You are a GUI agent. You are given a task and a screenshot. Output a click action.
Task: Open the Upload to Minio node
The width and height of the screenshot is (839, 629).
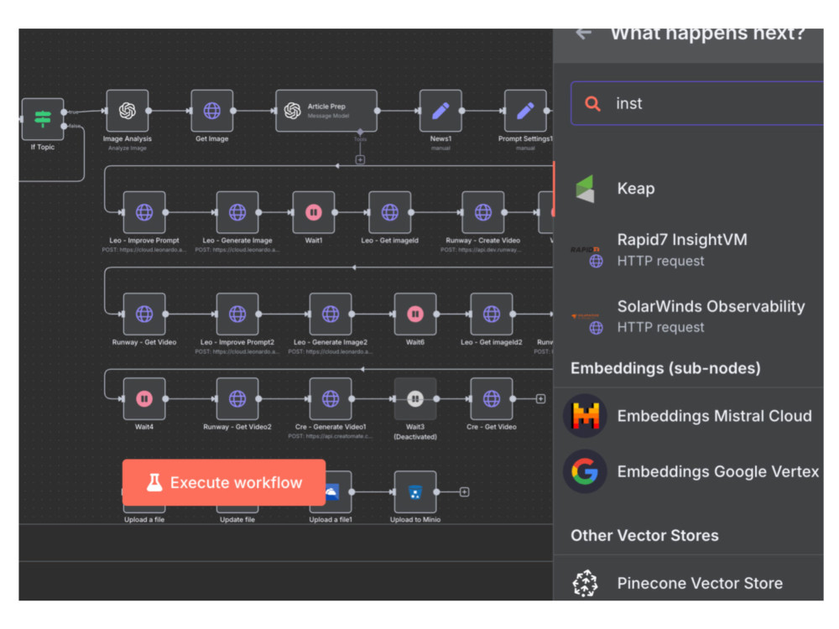415,492
